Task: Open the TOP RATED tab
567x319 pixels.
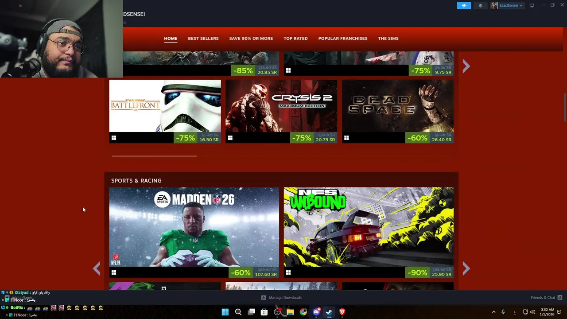Action: [x=295, y=39]
